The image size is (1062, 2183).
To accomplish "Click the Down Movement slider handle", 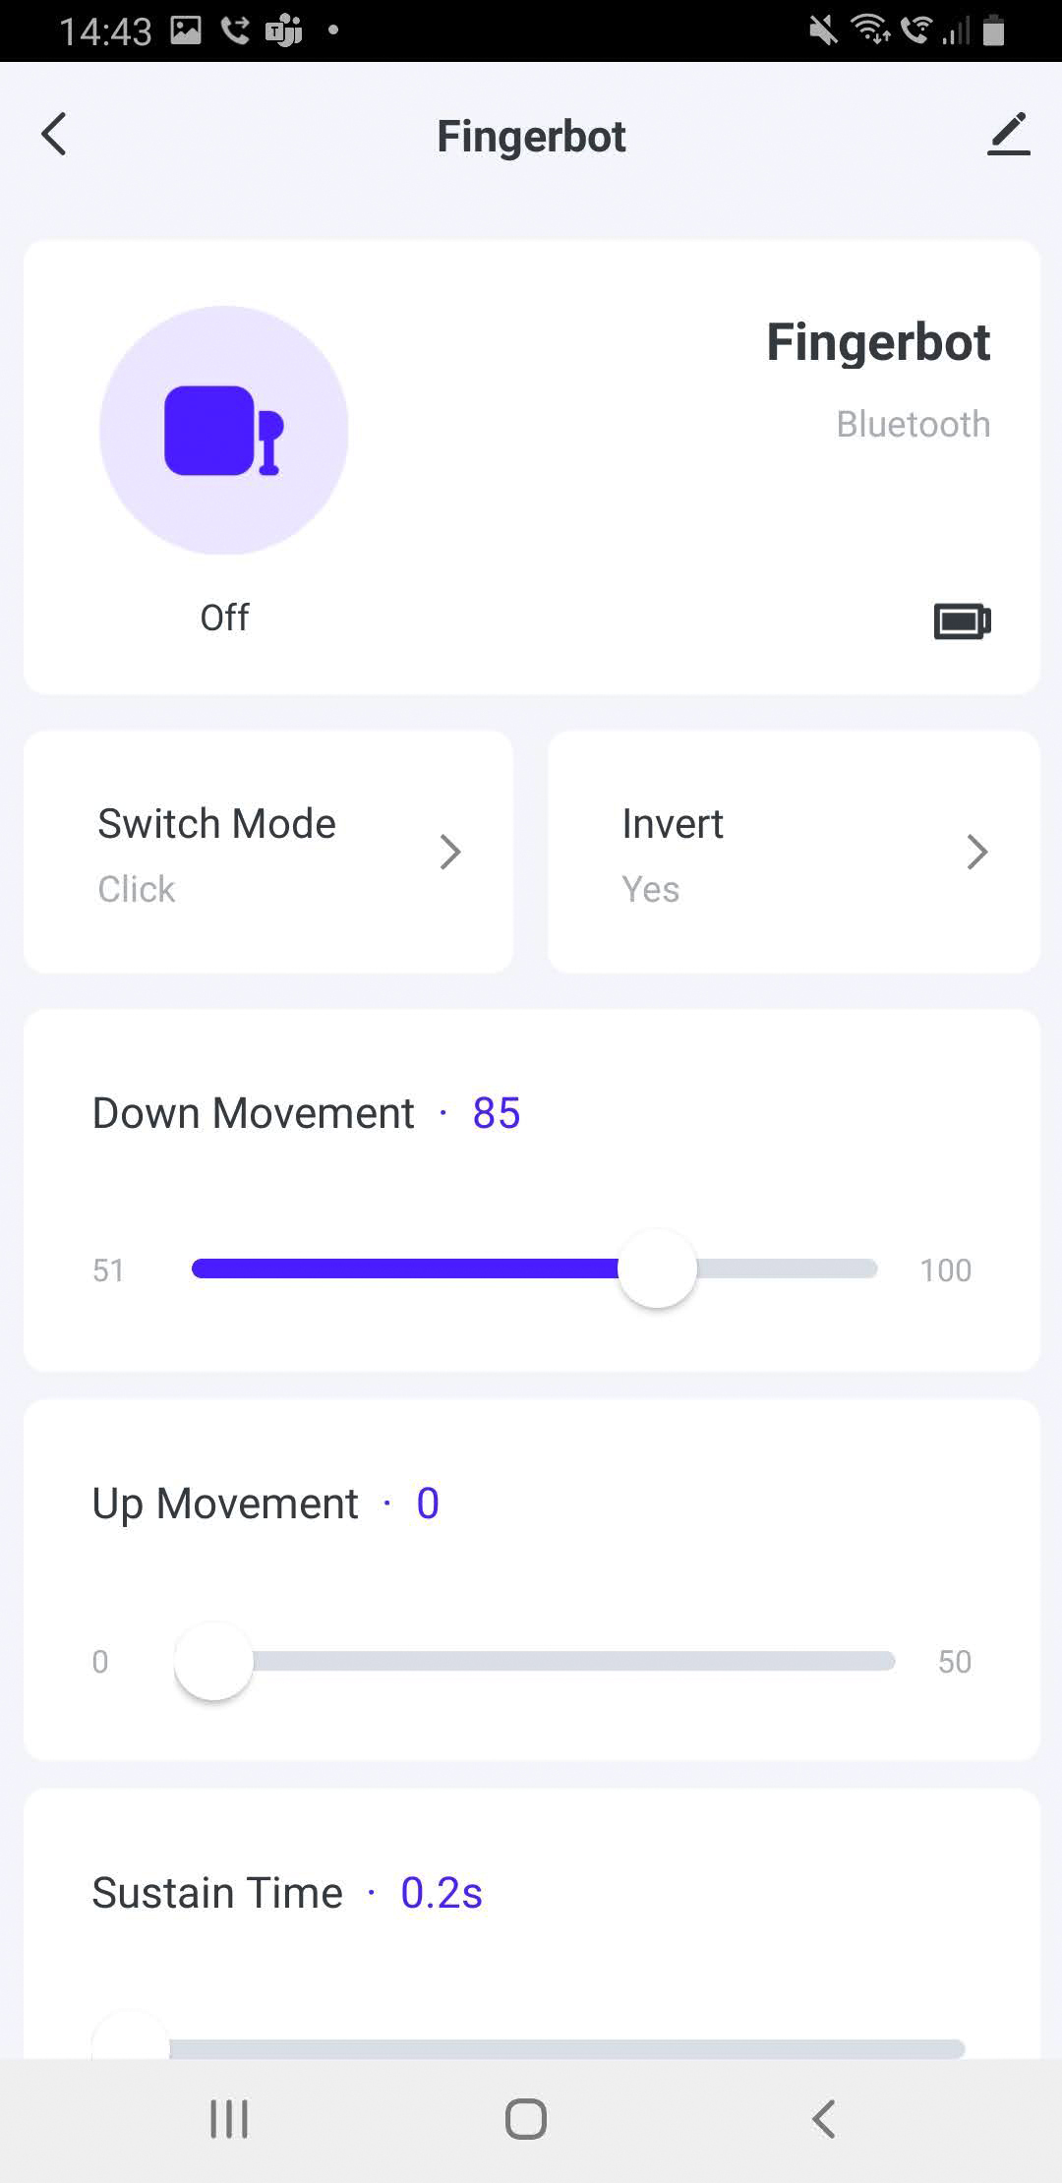I will 657,1268.
